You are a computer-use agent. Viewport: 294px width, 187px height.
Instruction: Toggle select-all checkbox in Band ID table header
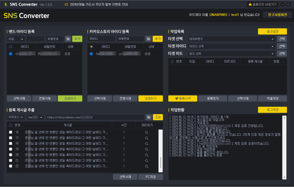click(x=11, y=47)
